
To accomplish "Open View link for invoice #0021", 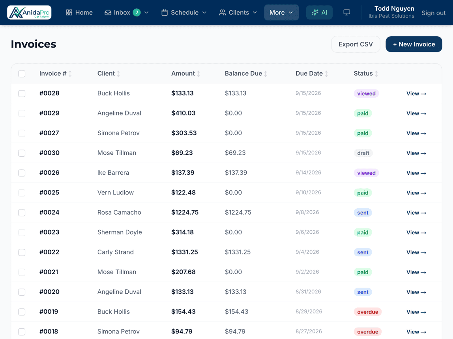I will [x=416, y=272].
